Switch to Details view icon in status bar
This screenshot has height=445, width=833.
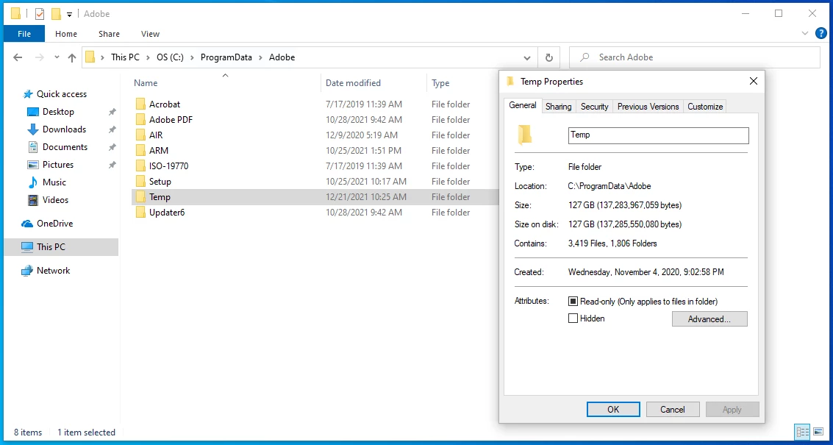click(x=803, y=432)
